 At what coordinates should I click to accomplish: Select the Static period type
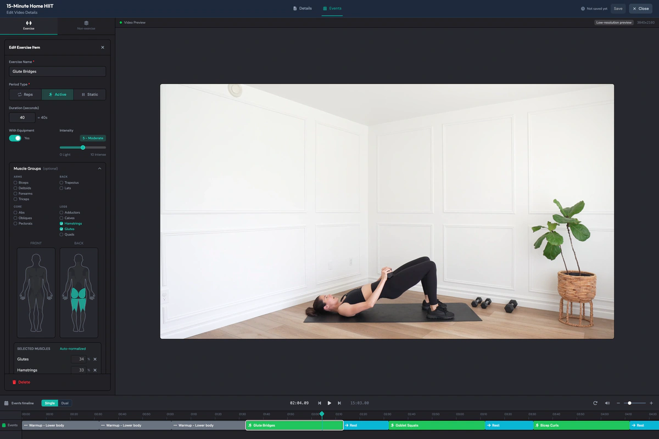click(x=90, y=94)
